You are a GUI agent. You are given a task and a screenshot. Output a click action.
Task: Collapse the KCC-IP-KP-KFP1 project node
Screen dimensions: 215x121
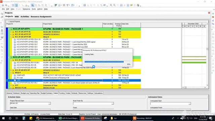pos(9,29)
